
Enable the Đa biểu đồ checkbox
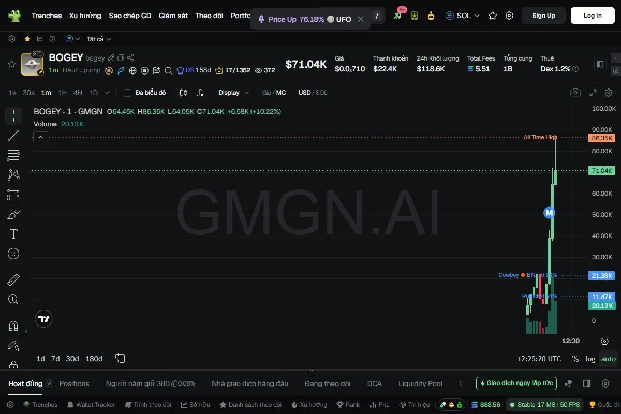pyautogui.click(x=127, y=93)
